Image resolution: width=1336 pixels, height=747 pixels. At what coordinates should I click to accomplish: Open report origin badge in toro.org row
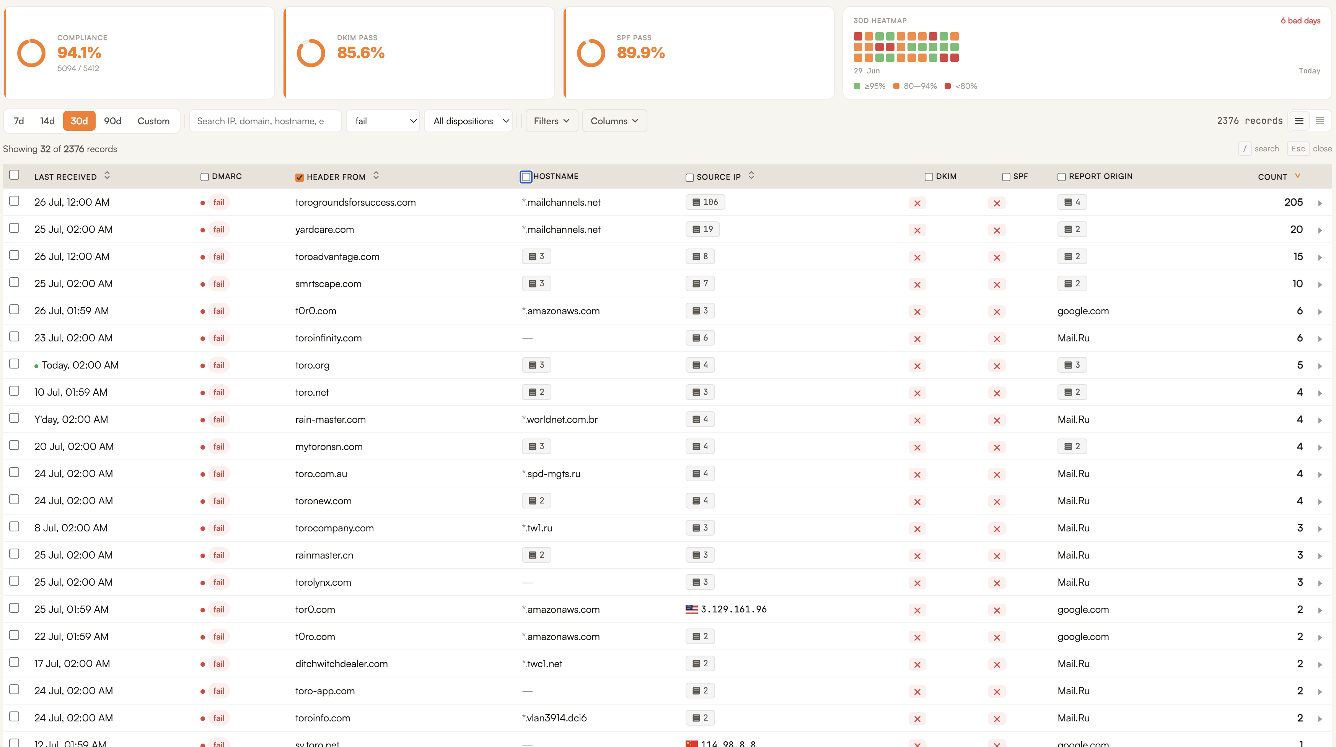click(x=1072, y=365)
